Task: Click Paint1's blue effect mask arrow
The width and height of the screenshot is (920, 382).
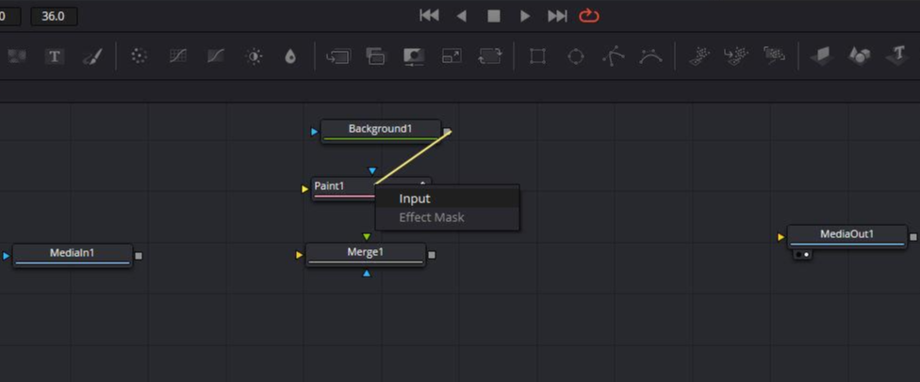Action: tap(372, 171)
